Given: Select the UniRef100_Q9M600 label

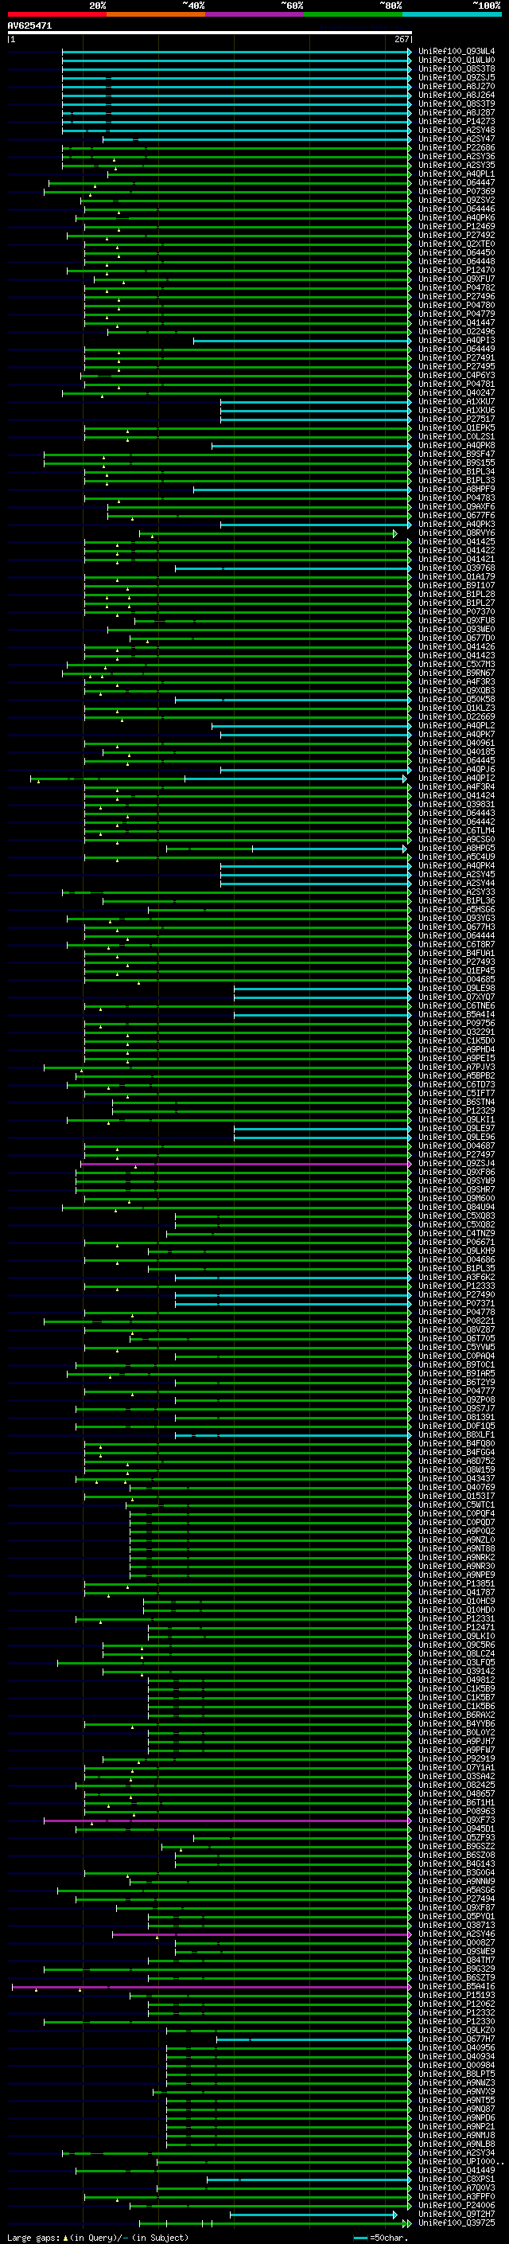Looking at the screenshot, I should [x=457, y=1199].
